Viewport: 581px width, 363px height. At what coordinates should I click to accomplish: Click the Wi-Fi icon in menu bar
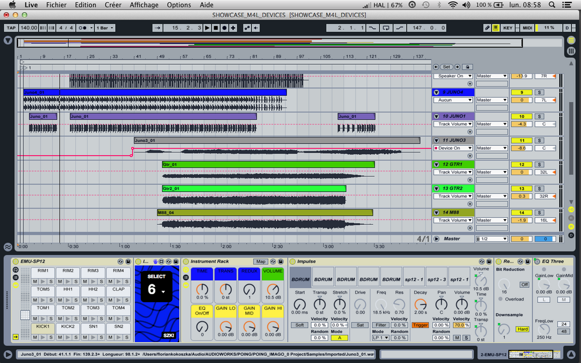click(x=453, y=5)
